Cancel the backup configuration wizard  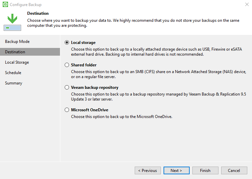pyautogui.click(x=234, y=171)
